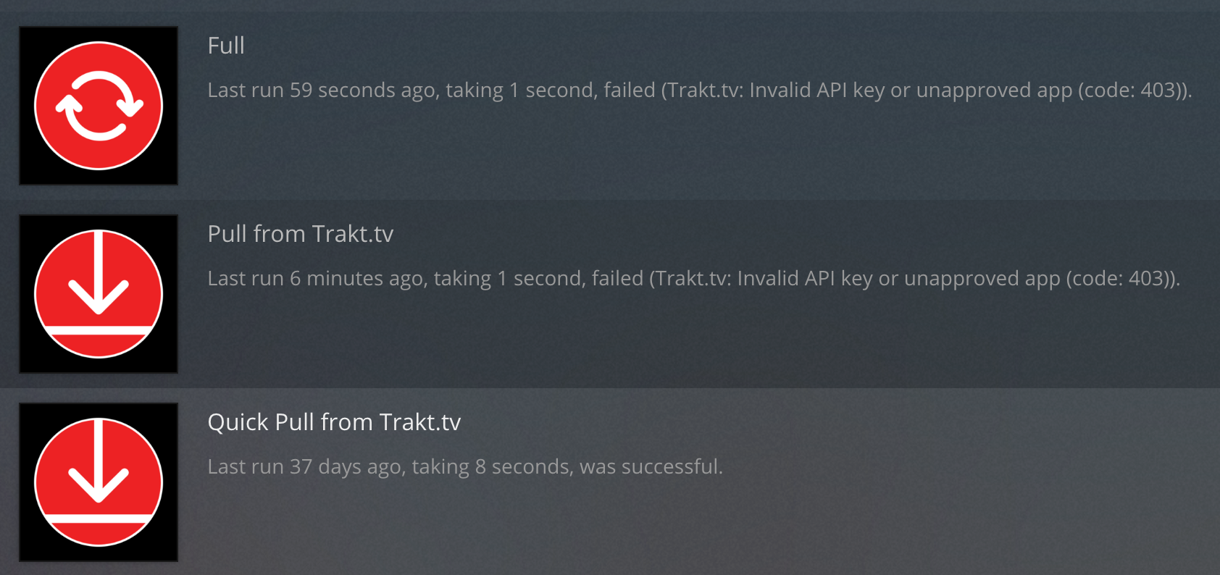Select the middle 'Pull from Trakt.tv' row
Screen dimensions: 1220x575
[610, 293]
